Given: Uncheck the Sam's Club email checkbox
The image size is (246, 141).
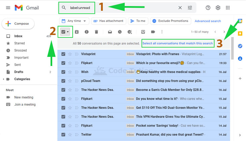Looking at the screenshot, I should [63, 90].
